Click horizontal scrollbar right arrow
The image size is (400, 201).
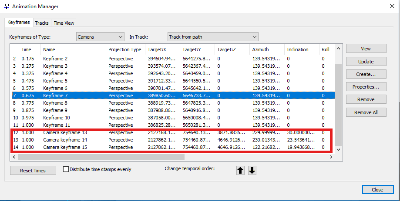(331, 157)
